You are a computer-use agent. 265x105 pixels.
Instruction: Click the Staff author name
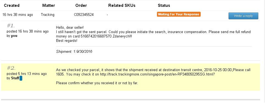pos(15,78)
